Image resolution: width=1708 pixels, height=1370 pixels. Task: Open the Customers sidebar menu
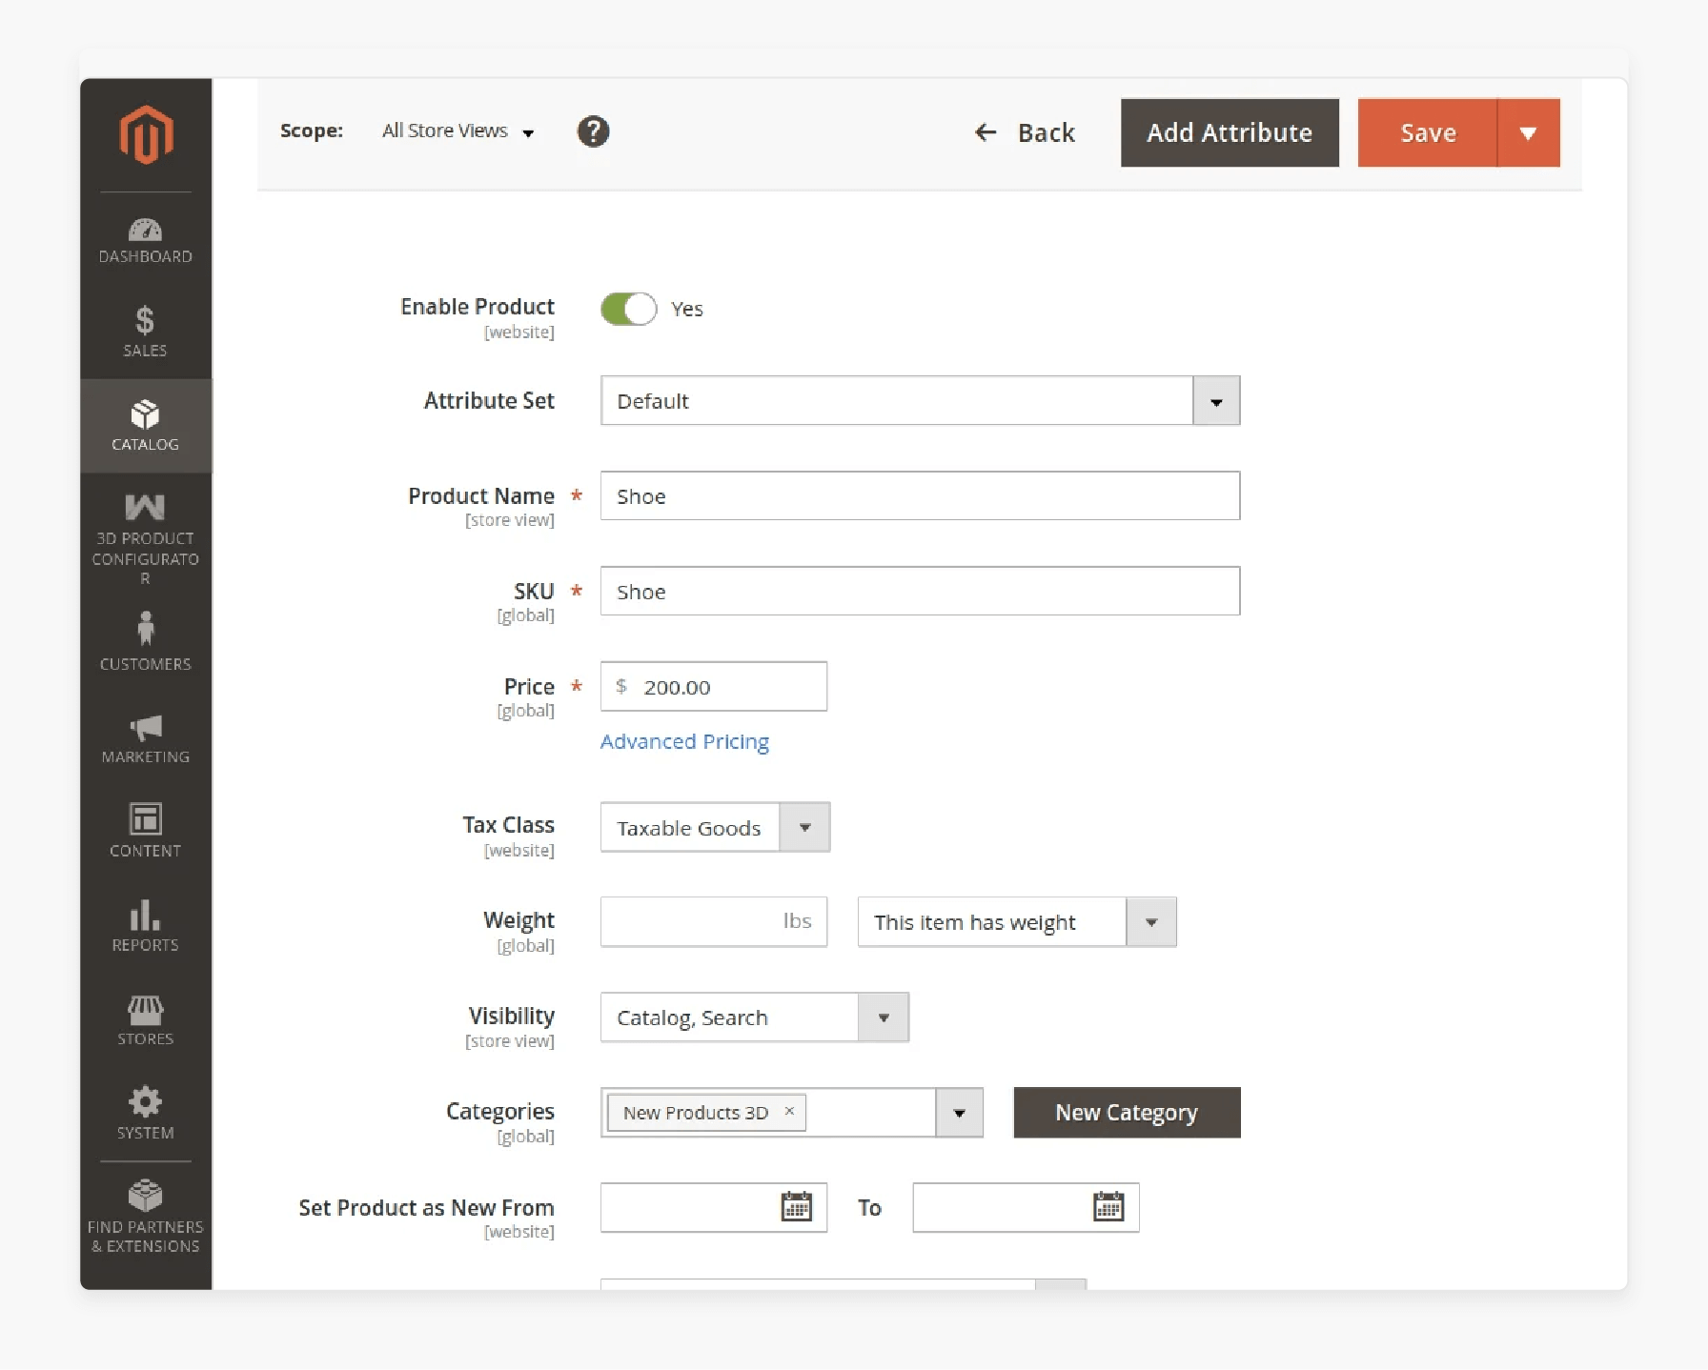click(x=146, y=641)
